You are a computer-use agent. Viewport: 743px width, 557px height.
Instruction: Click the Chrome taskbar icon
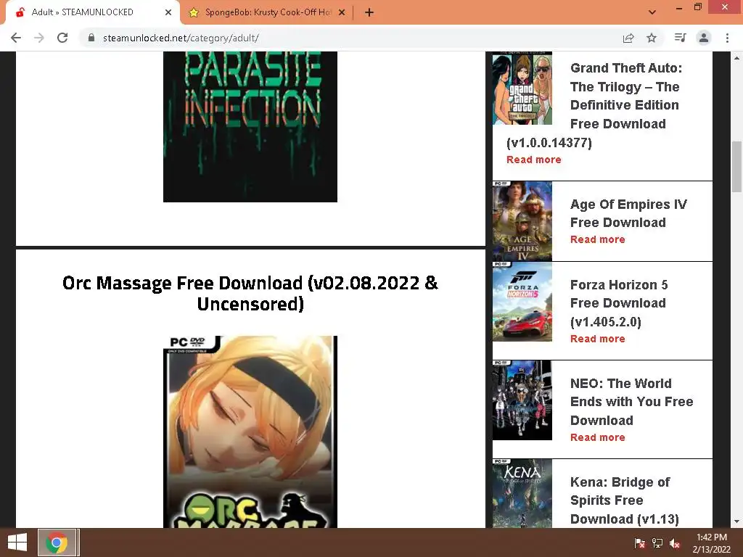point(57,542)
